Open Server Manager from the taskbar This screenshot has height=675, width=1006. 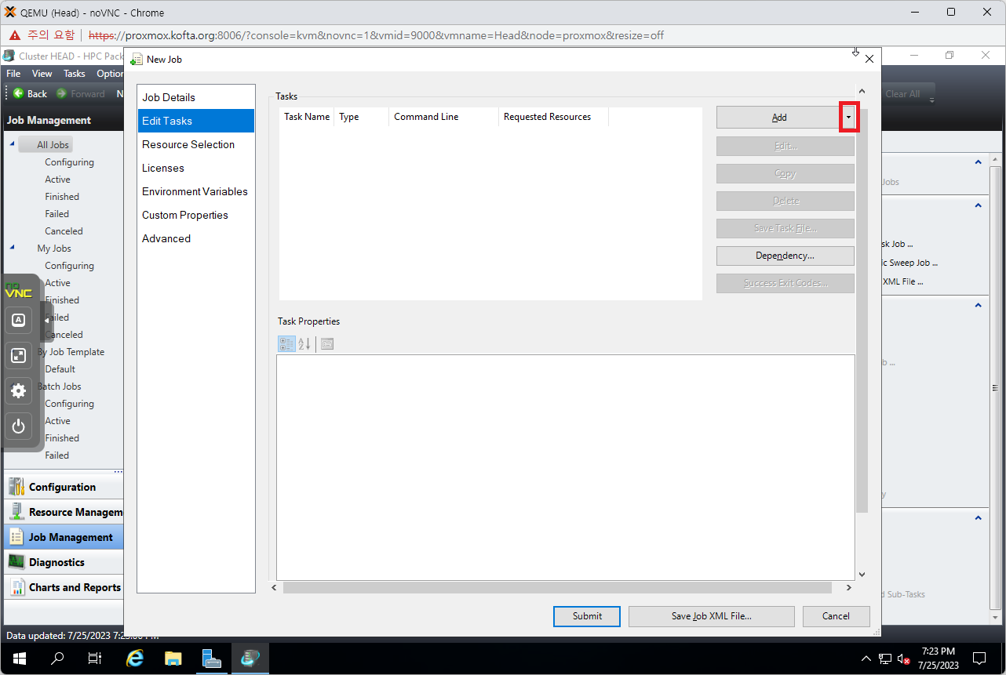tap(212, 658)
